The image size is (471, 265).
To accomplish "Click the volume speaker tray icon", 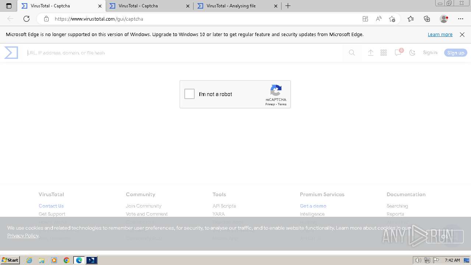I will tap(418, 260).
